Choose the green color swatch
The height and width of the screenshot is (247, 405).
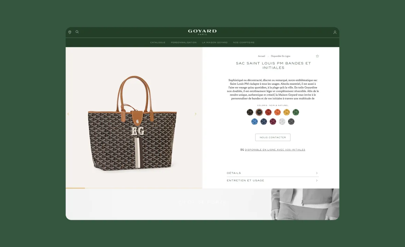pos(296,112)
